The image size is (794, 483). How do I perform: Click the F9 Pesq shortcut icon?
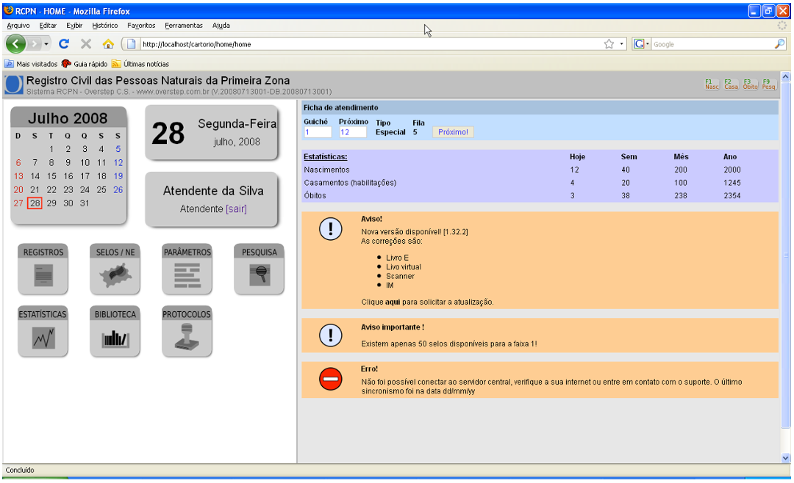click(769, 84)
